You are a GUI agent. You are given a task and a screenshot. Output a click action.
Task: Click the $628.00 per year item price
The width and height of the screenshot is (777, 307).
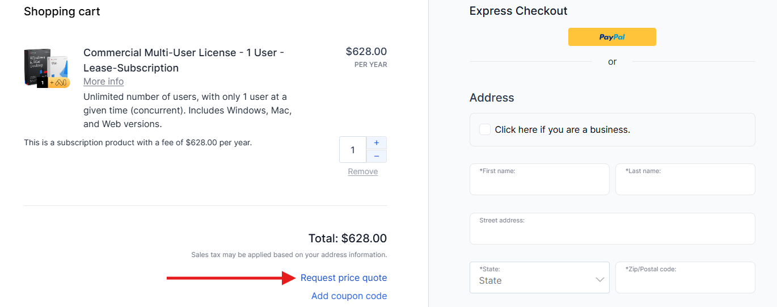(366, 52)
